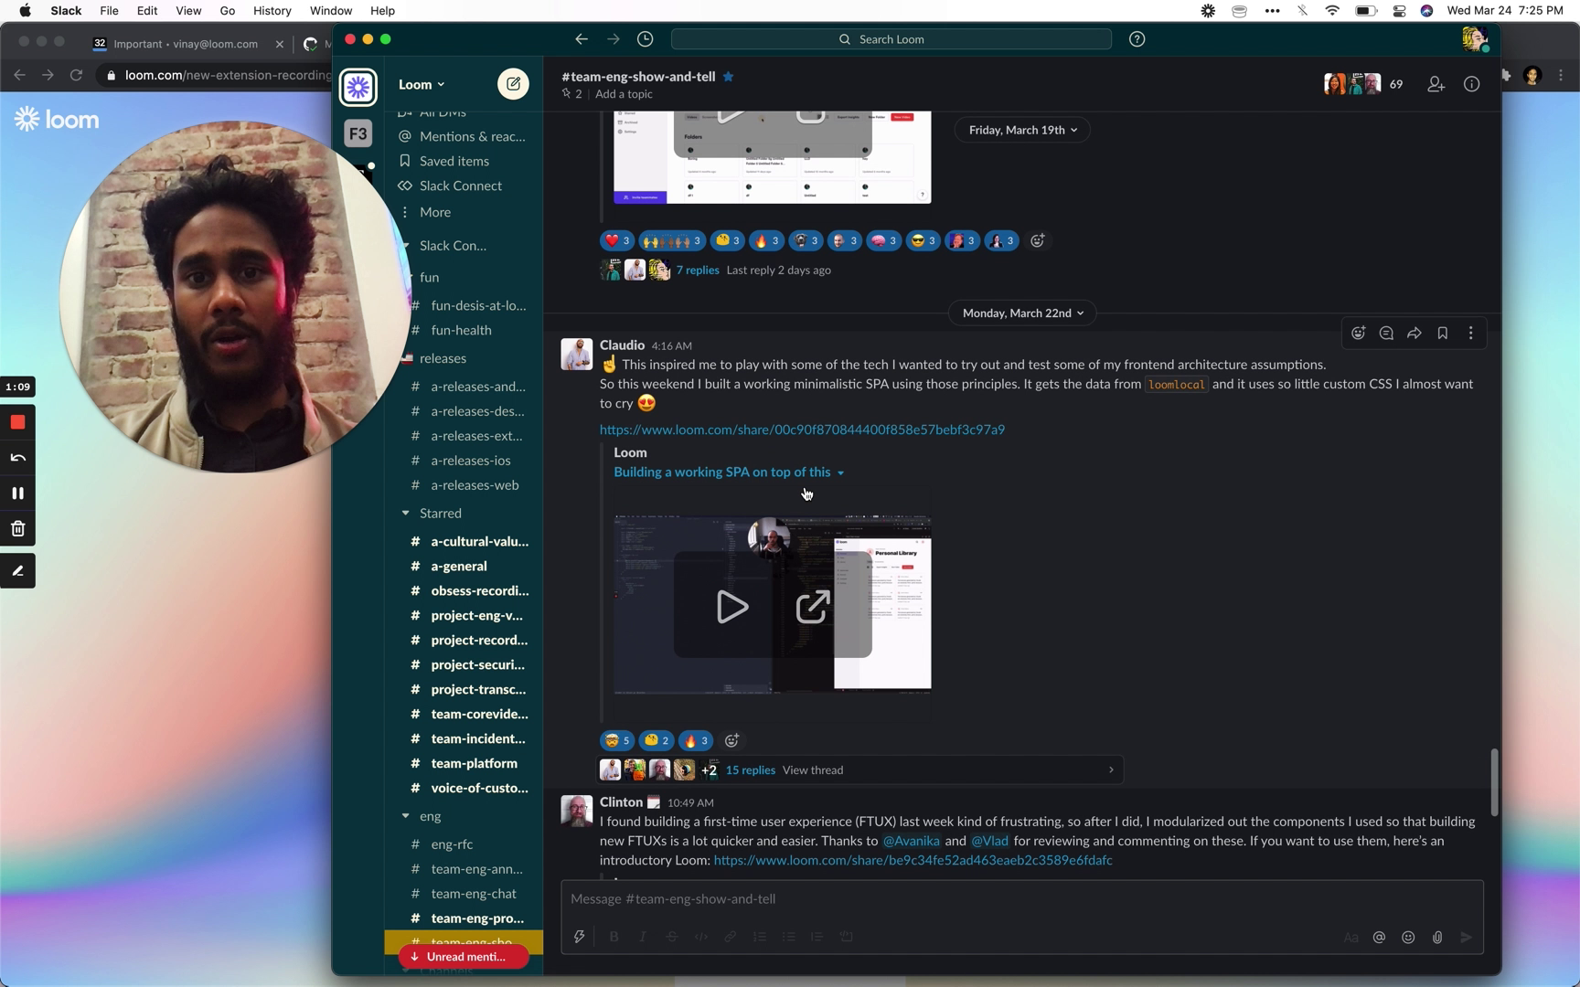Viewport: 1580px width, 987px height.
Task: Bookmark Claudio's message
Action: coord(1443,334)
